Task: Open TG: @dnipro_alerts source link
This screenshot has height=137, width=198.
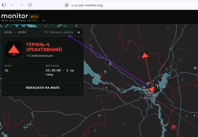Action: click(59, 32)
